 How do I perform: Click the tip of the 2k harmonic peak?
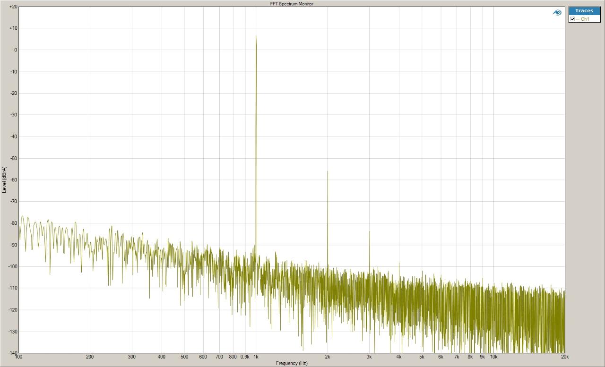pyautogui.click(x=328, y=171)
